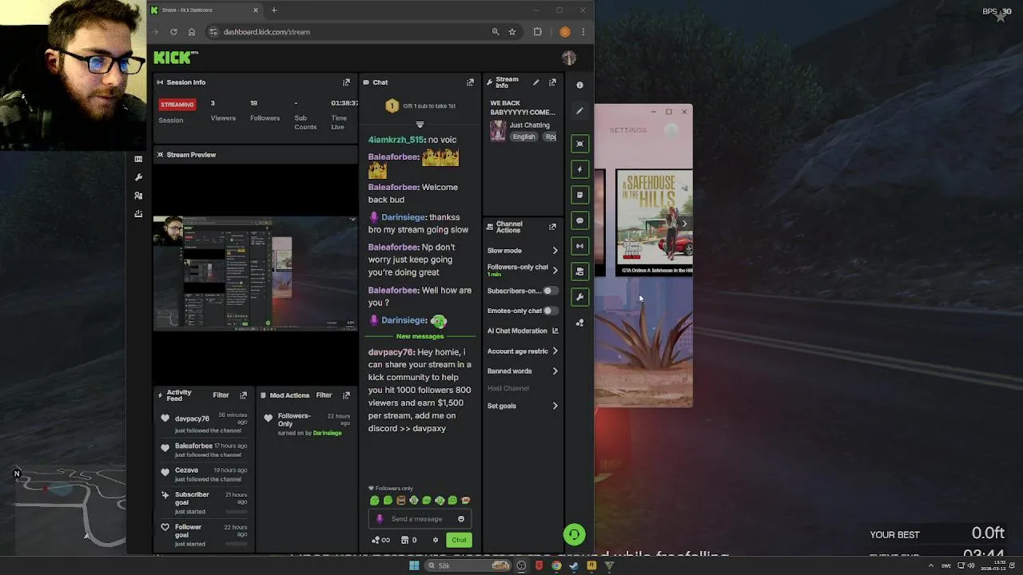Toggle the channel actions widget icon in sidebar
The height and width of the screenshot is (575, 1023).
(x=580, y=272)
